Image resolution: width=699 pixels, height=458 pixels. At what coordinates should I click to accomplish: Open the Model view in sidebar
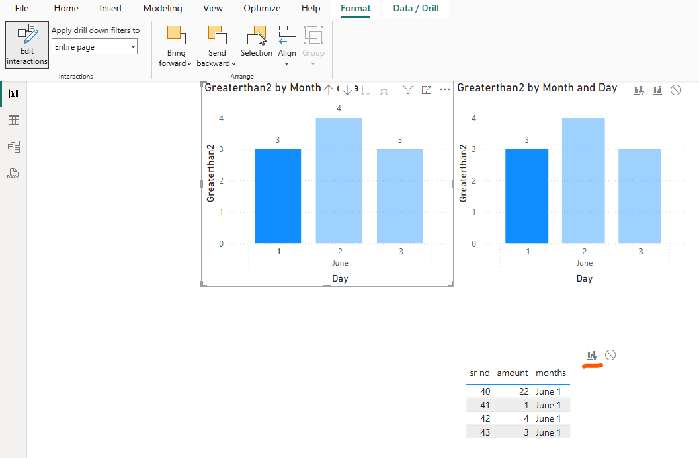[x=14, y=147]
